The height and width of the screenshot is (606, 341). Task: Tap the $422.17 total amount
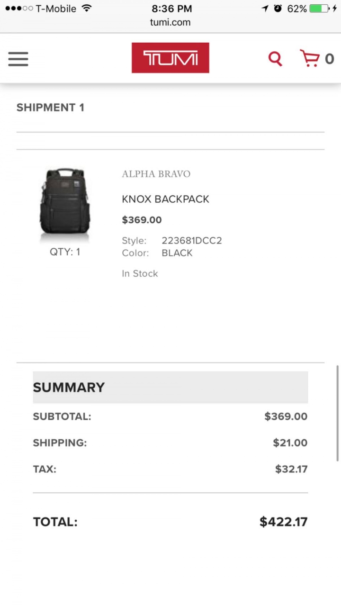pyautogui.click(x=283, y=522)
